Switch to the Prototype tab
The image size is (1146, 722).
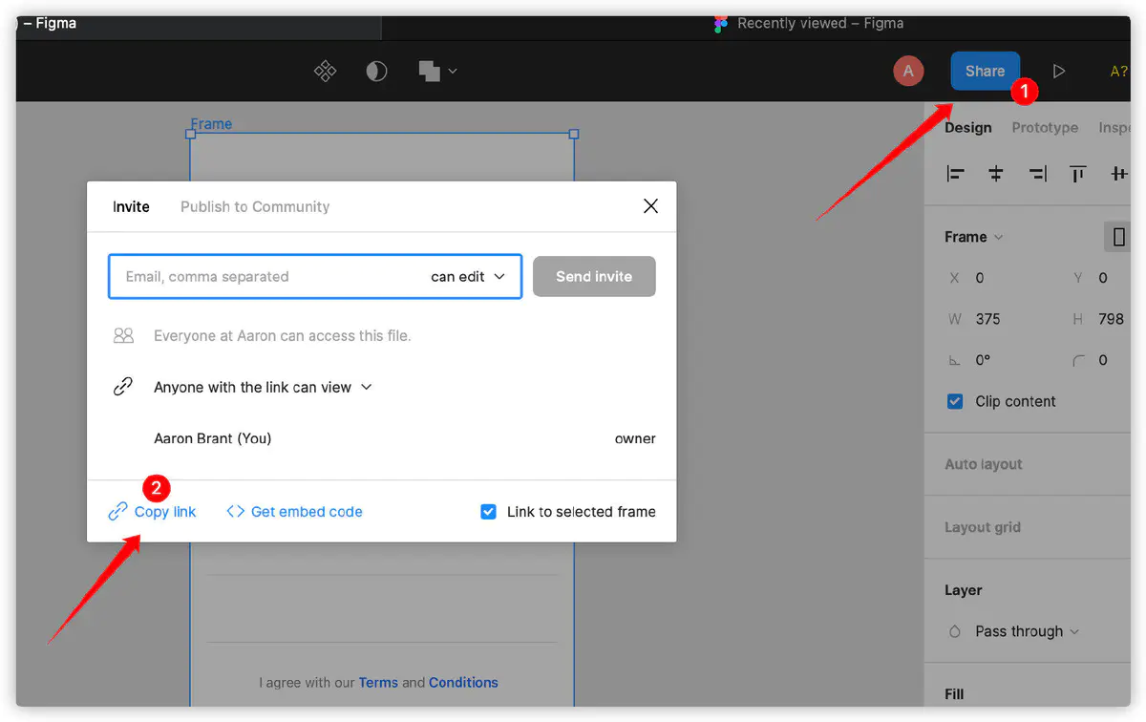coord(1045,127)
